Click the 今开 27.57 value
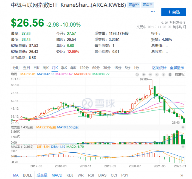 click(71, 33)
